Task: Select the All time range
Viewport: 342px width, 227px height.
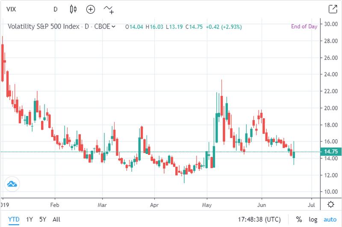Action: coord(56,219)
